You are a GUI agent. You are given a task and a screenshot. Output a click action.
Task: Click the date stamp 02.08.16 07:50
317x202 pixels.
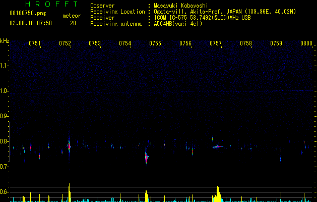pos(31,23)
